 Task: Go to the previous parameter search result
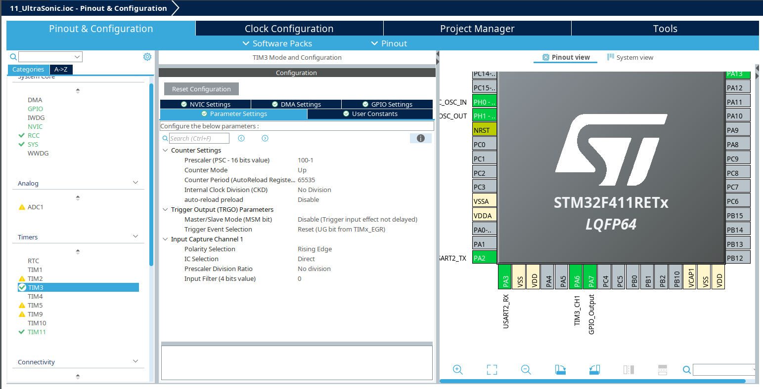[x=241, y=138]
